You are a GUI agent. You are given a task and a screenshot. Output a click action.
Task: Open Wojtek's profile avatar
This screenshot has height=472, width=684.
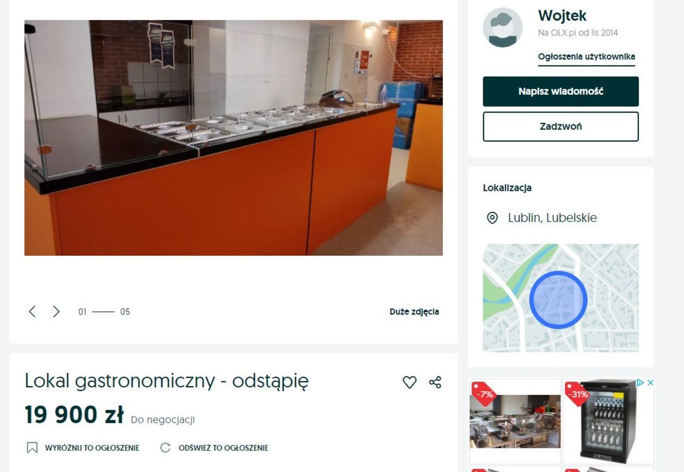pyautogui.click(x=503, y=28)
